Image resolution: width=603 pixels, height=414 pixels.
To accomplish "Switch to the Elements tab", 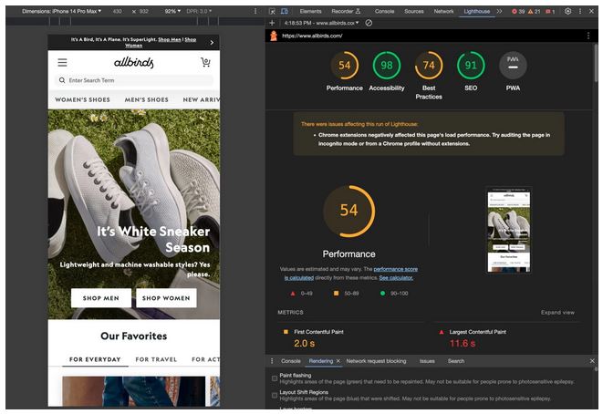I will coord(310,11).
